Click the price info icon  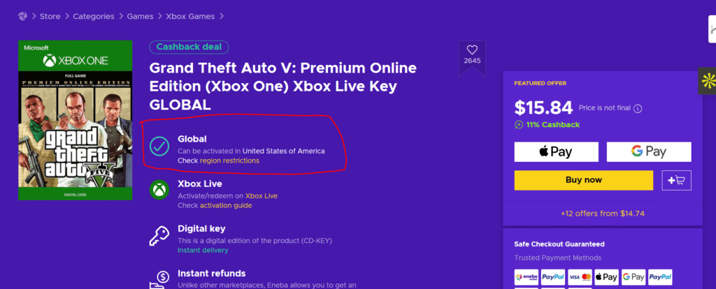(637, 108)
